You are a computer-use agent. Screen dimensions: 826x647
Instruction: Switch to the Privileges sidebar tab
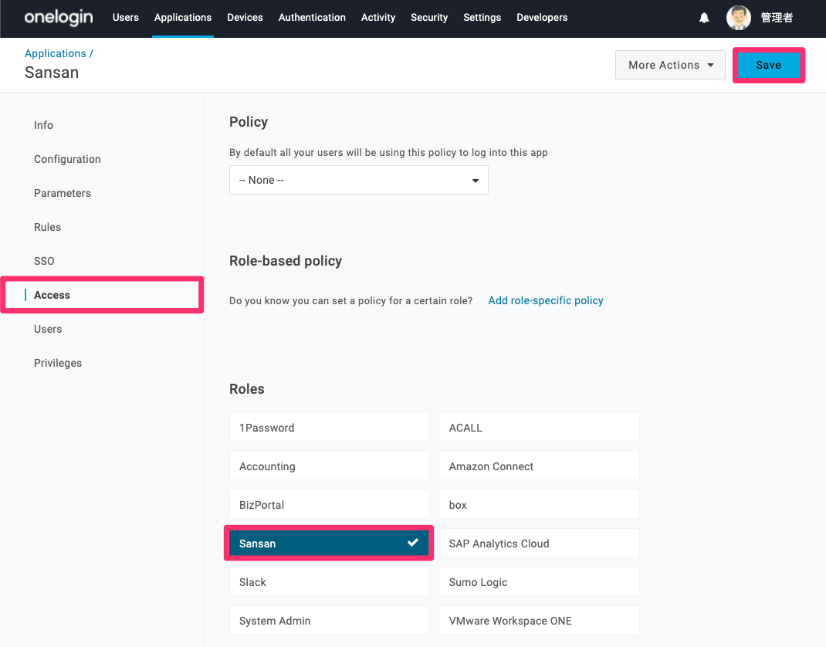(x=58, y=363)
